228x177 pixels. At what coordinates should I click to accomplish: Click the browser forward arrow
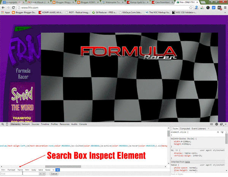(x=8, y=8)
